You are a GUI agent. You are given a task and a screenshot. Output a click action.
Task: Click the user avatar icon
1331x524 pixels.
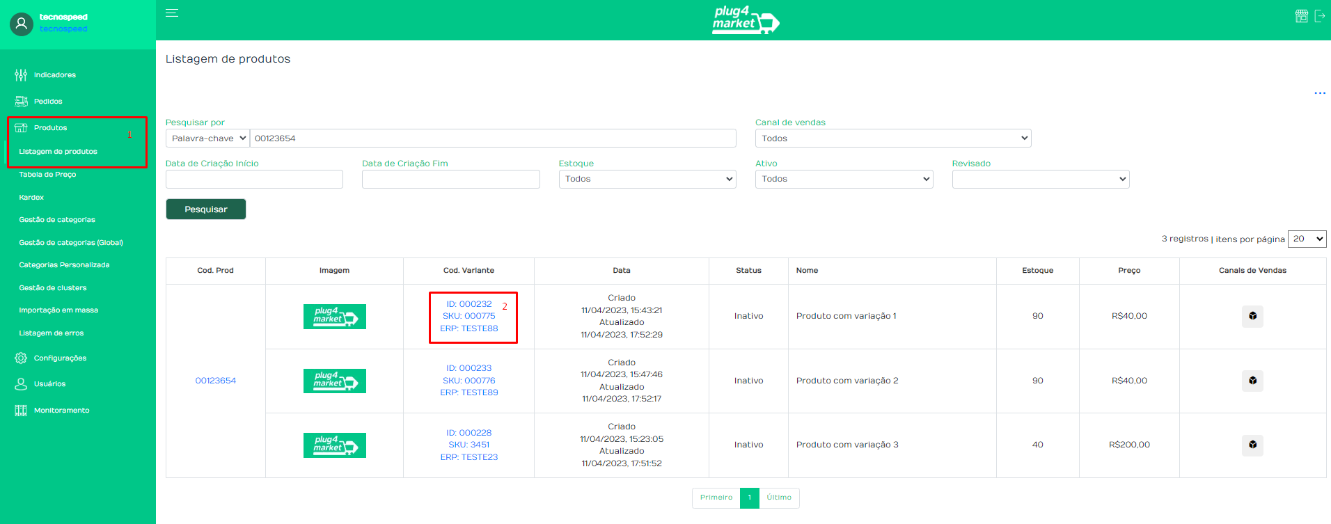coord(22,24)
